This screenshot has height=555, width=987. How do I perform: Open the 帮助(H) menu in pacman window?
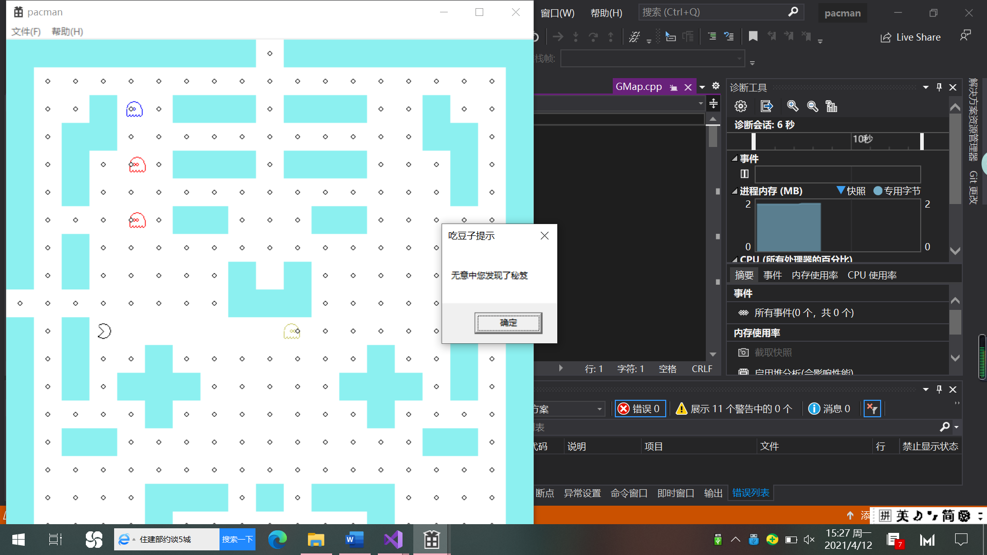[67, 31]
